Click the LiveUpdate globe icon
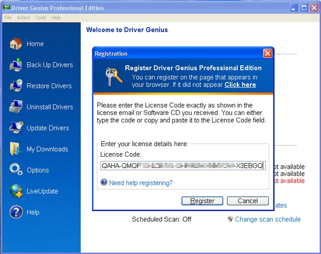 (x=16, y=191)
